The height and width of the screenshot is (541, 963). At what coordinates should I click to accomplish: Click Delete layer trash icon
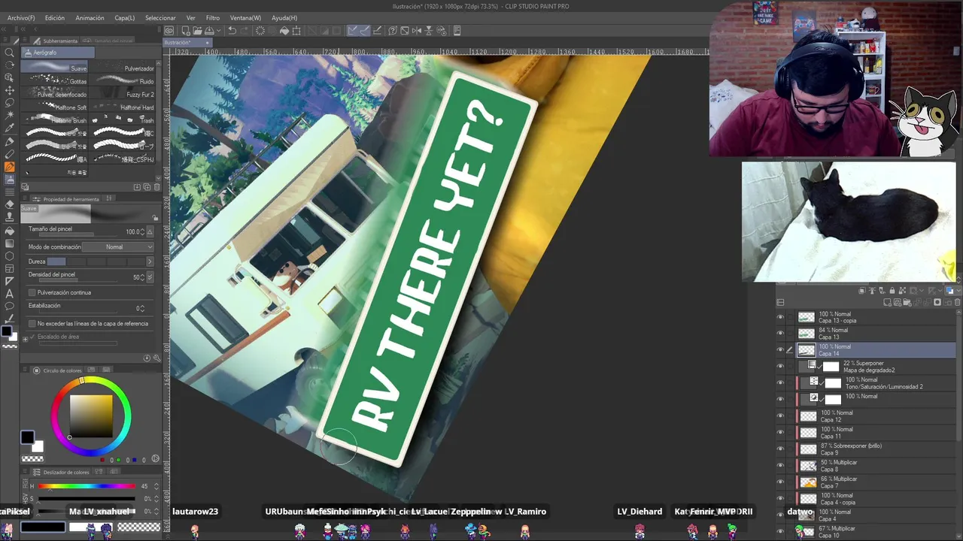click(x=957, y=302)
